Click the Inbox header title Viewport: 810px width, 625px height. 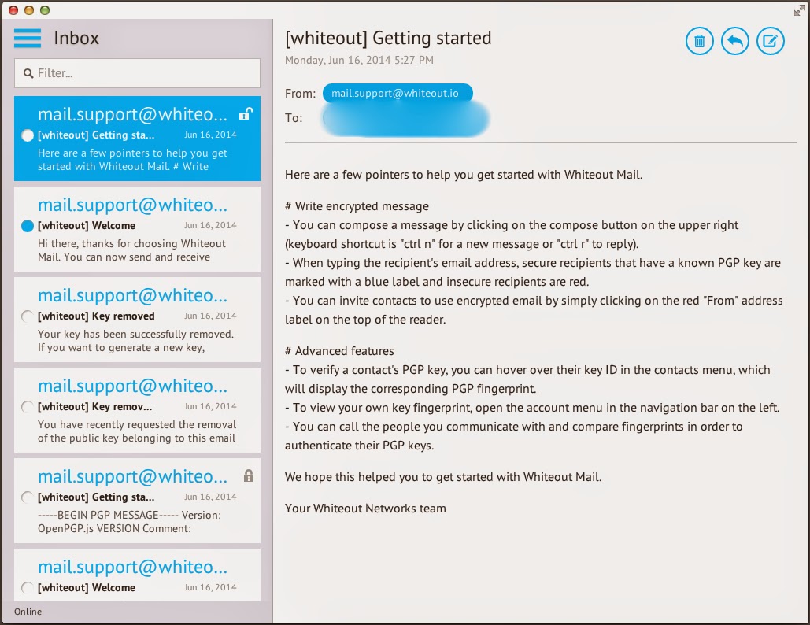tap(76, 37)
